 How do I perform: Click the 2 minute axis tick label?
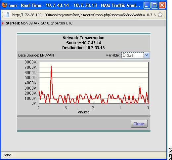(93, 108)
